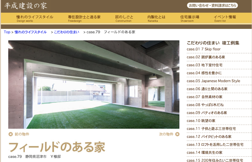This screenshot has width=252, height=162.
Task: Open 住宅展示場 Showroom menu
Action: tap(190, 19)
